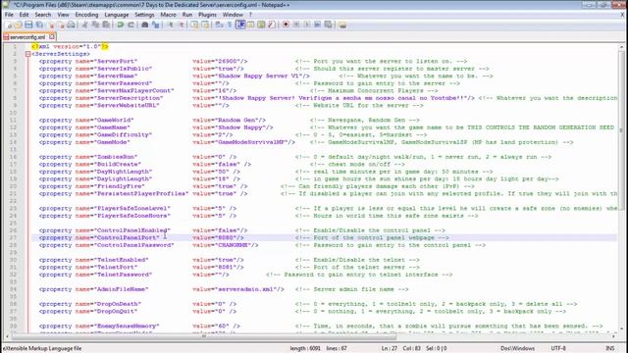Click the horizontal scrollbar thumb
This screenshot has width=628, height=353.
(204, 336)
